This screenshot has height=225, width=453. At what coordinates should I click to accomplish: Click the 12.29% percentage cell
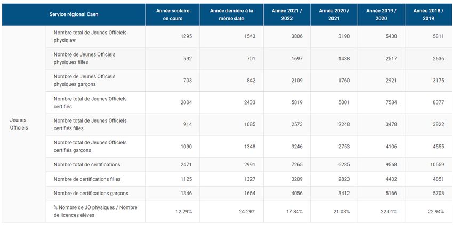[184, 211]
